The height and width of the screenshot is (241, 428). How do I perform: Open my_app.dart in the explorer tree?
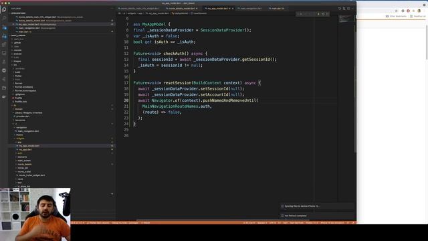pyautogui.click(x=25, y=149)
